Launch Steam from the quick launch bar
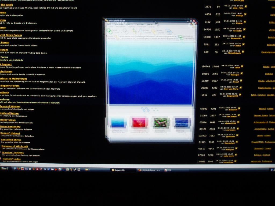The width and height of the screenshot is (275, 206). pos(75,170)
